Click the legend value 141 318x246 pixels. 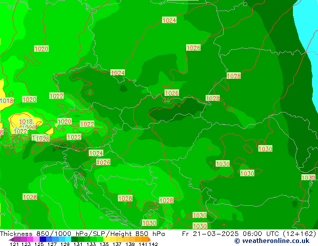(143, 244)
